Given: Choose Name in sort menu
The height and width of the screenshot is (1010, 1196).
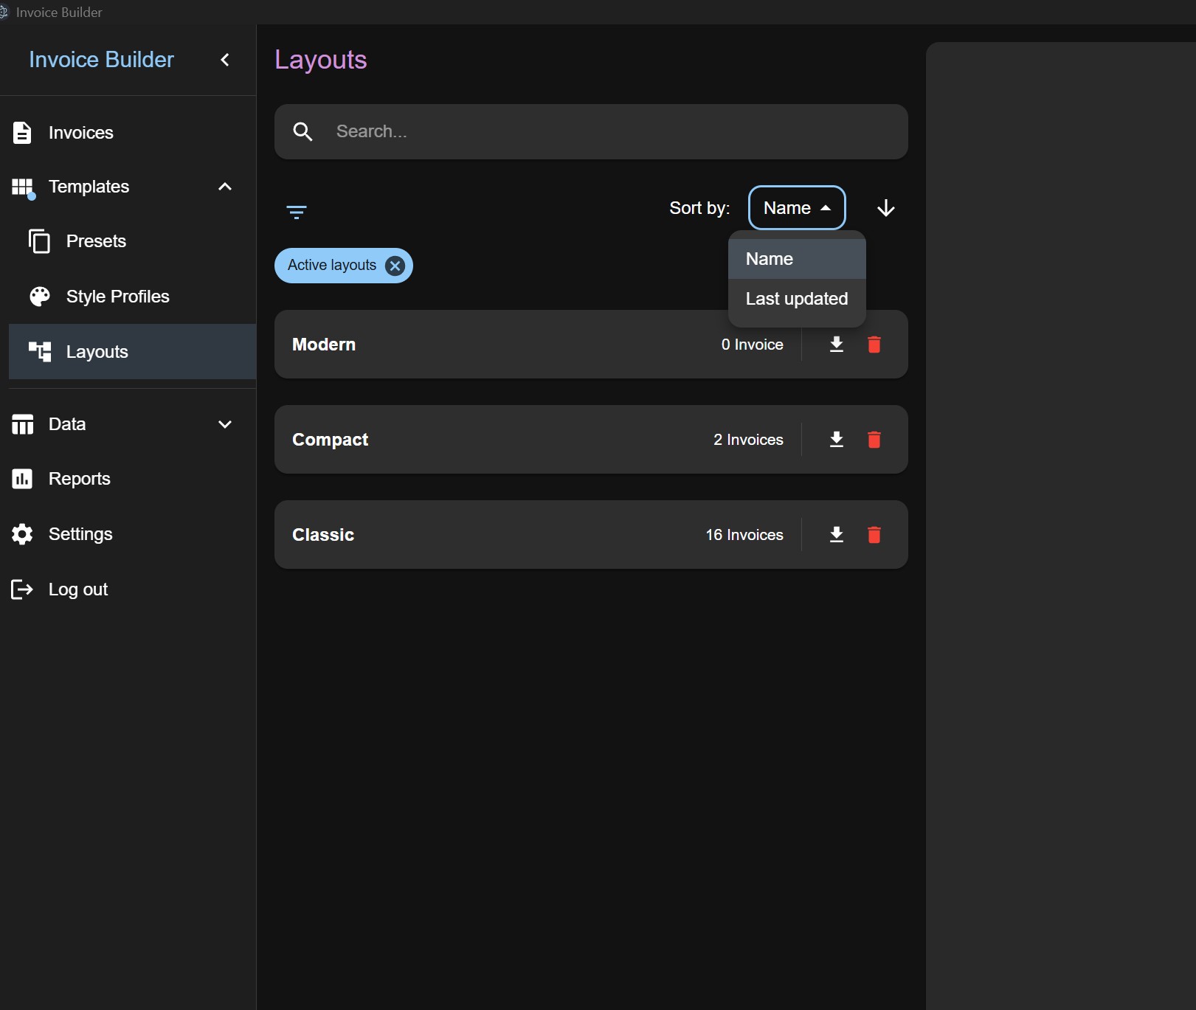Looking at the screenshot, I should [797, 259].
